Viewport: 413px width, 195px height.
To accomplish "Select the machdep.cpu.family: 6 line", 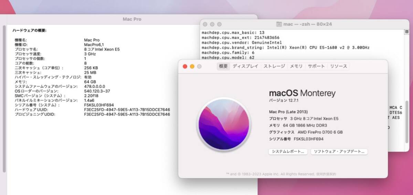I will [x=228, y=53].
